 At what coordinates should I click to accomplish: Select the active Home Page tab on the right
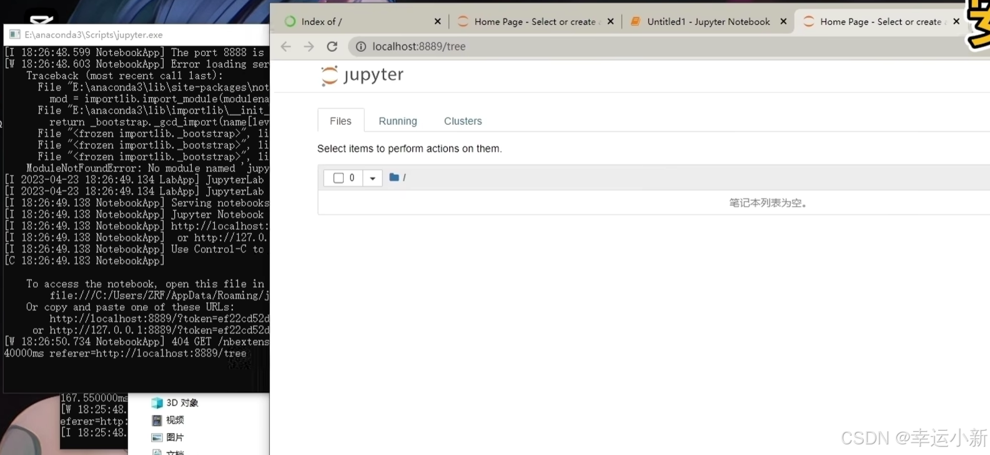881,22
